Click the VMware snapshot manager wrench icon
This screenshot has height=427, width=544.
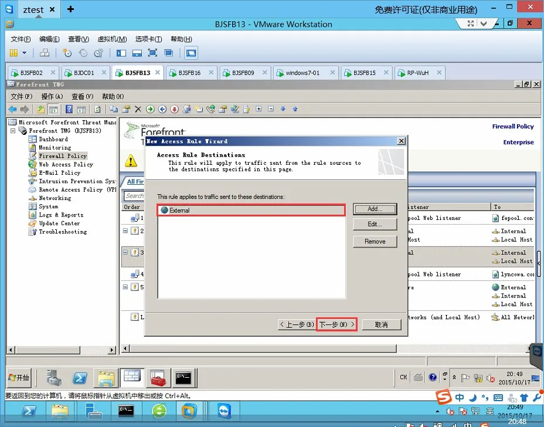tap(98, 53)
